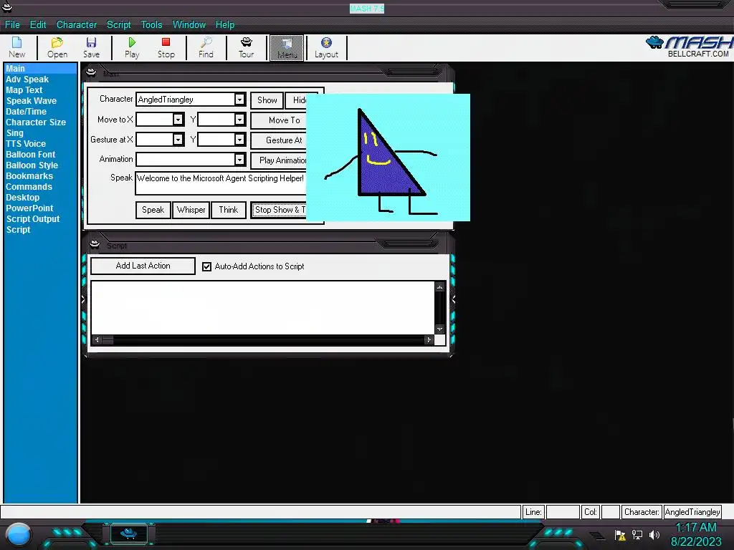Click the Main panel title bar icon
The image size is (734, 550).
pos(91,72)
